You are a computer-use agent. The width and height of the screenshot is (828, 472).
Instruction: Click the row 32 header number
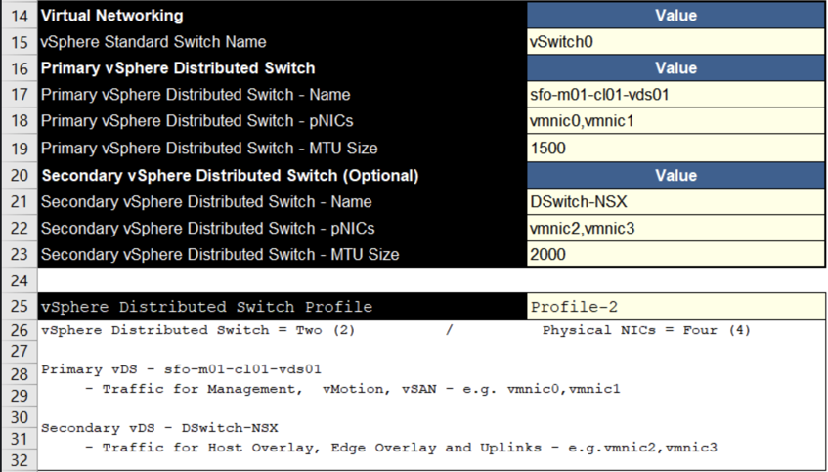click(x=18, y=460)
